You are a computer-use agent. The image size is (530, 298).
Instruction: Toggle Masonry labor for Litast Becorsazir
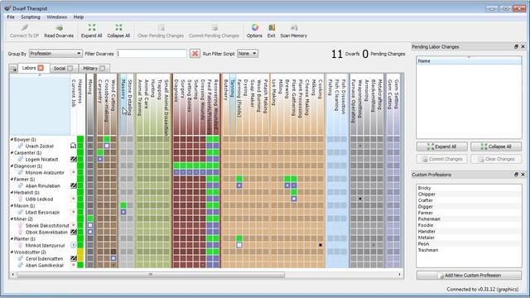[x=123, y=212]
